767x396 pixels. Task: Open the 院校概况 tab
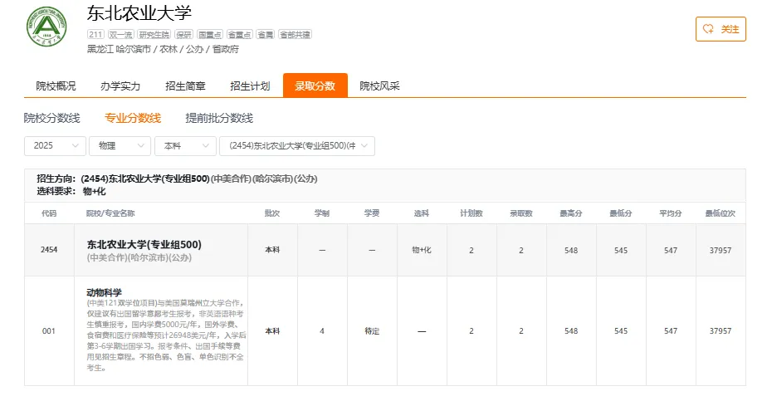click(x=56, y=86)
